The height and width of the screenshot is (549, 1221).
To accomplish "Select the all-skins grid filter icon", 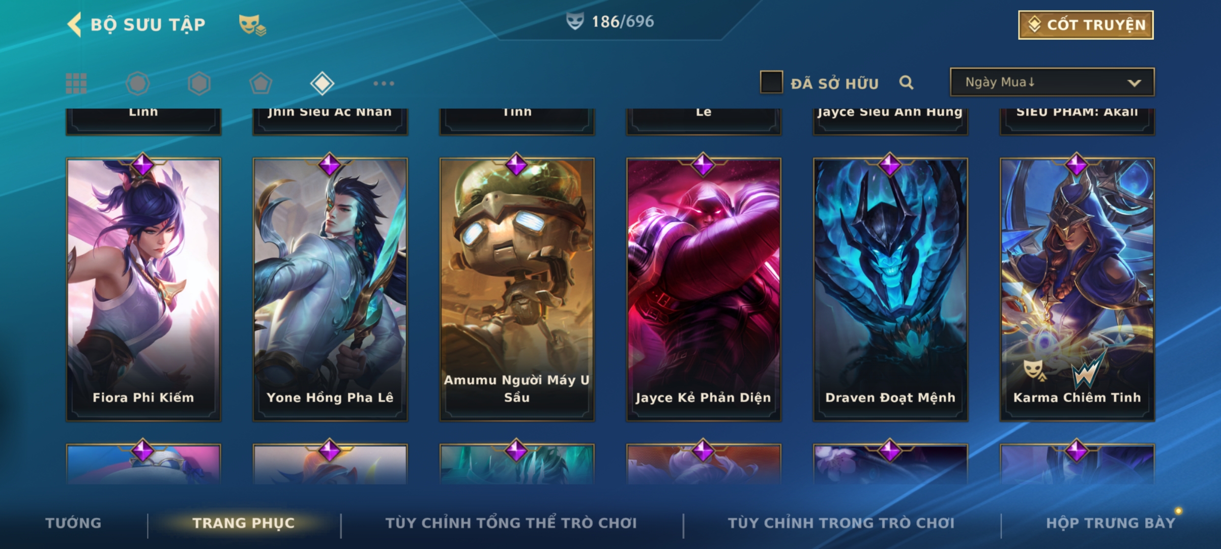I will [76, 83].
